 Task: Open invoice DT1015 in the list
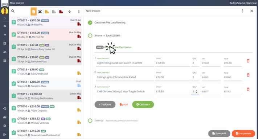click(x=46, y=47)
